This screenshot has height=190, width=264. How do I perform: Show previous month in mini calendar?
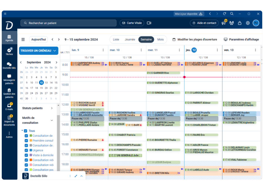(x=21, y=62)
